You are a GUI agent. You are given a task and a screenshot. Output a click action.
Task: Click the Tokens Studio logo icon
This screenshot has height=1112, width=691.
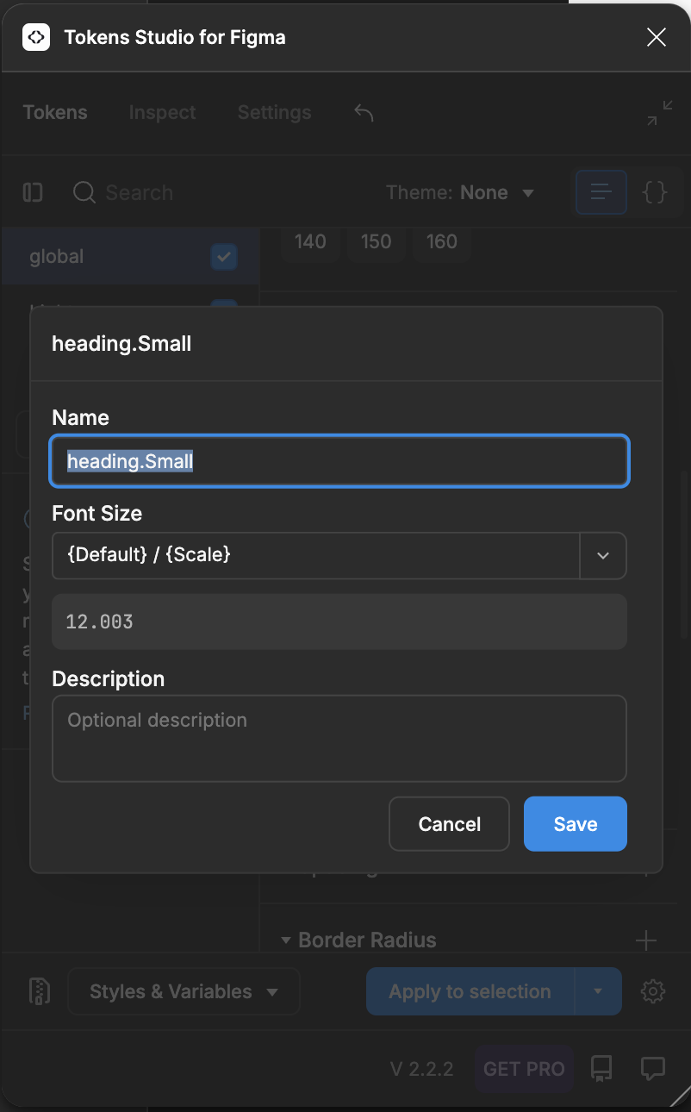point(36,37)
